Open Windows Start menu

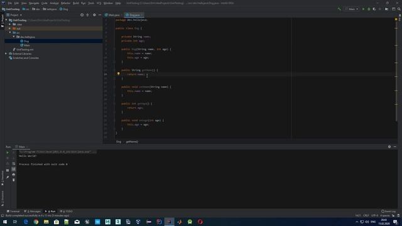click(5, 222)
